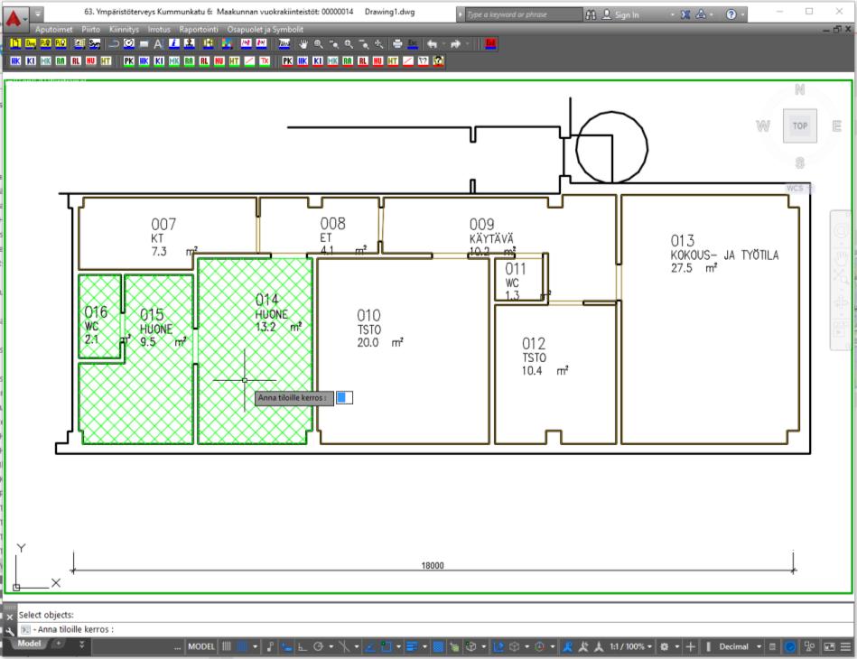Click the Undo arrow in toolbar
The height and width of the screenshot is (659, 857).
[433, 43]
